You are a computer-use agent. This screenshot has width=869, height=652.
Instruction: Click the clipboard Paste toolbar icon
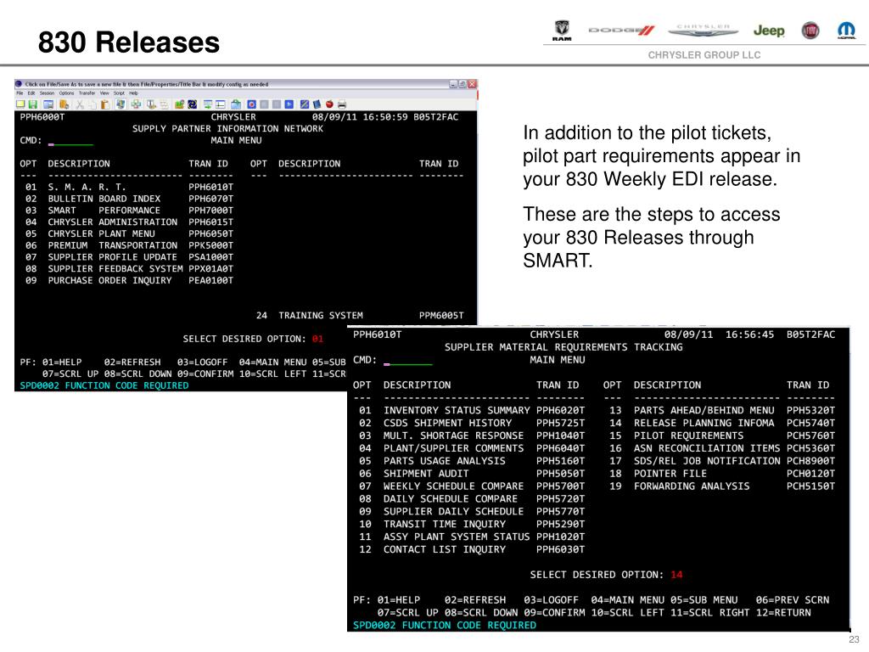(x=104, y=104)
